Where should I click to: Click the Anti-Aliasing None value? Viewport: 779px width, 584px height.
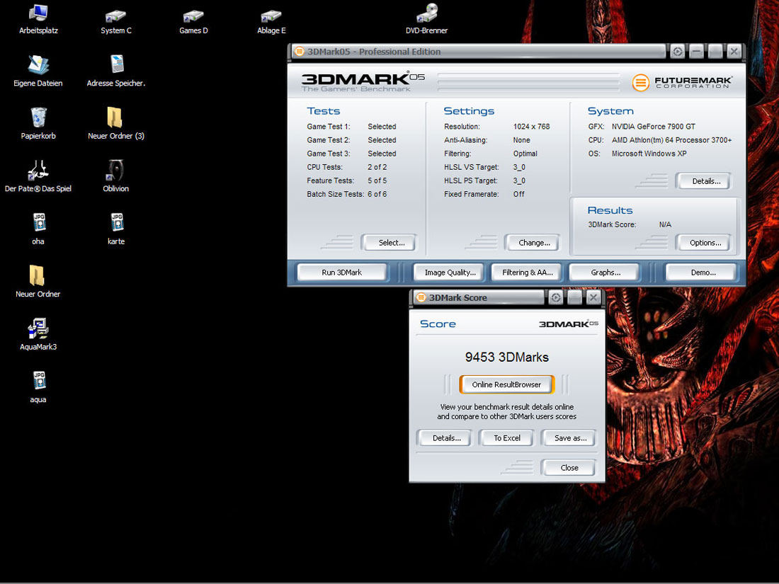pos(521,140)
